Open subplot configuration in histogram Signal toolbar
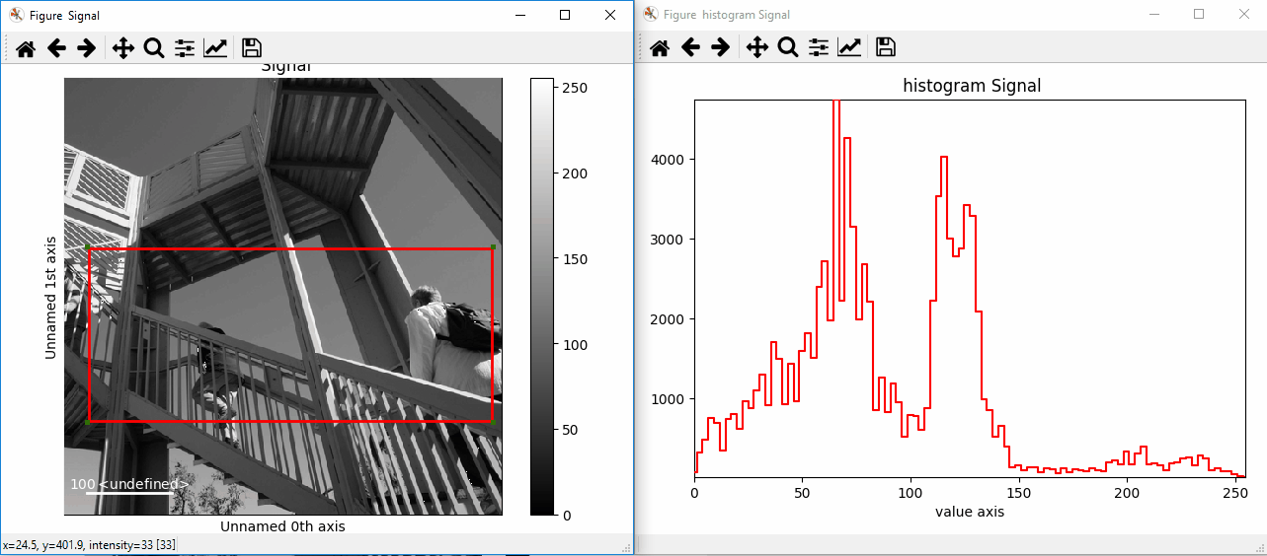The width and height of the screenshot is (1267, 556). pos(819,47)
